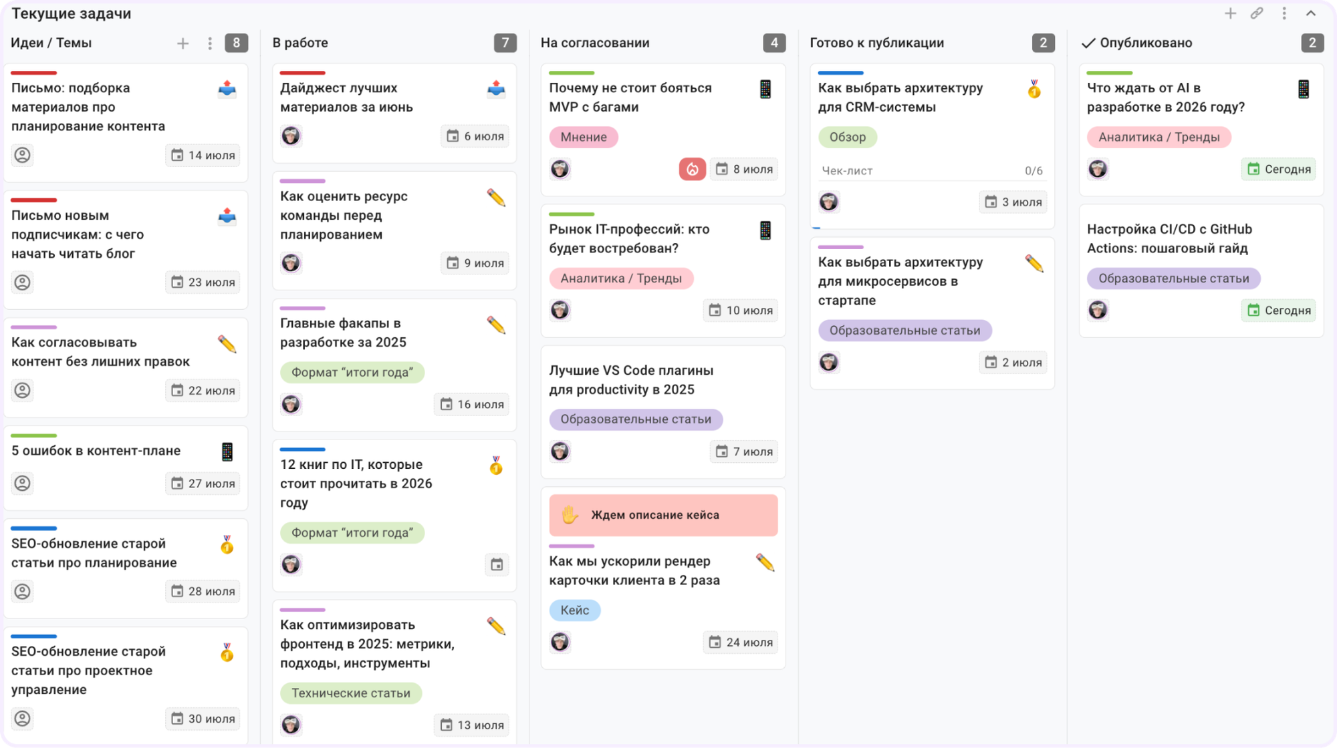Click the red fire overdue icon on MVP card
This screenshot has height=748, width=1337.
point(693,169)
